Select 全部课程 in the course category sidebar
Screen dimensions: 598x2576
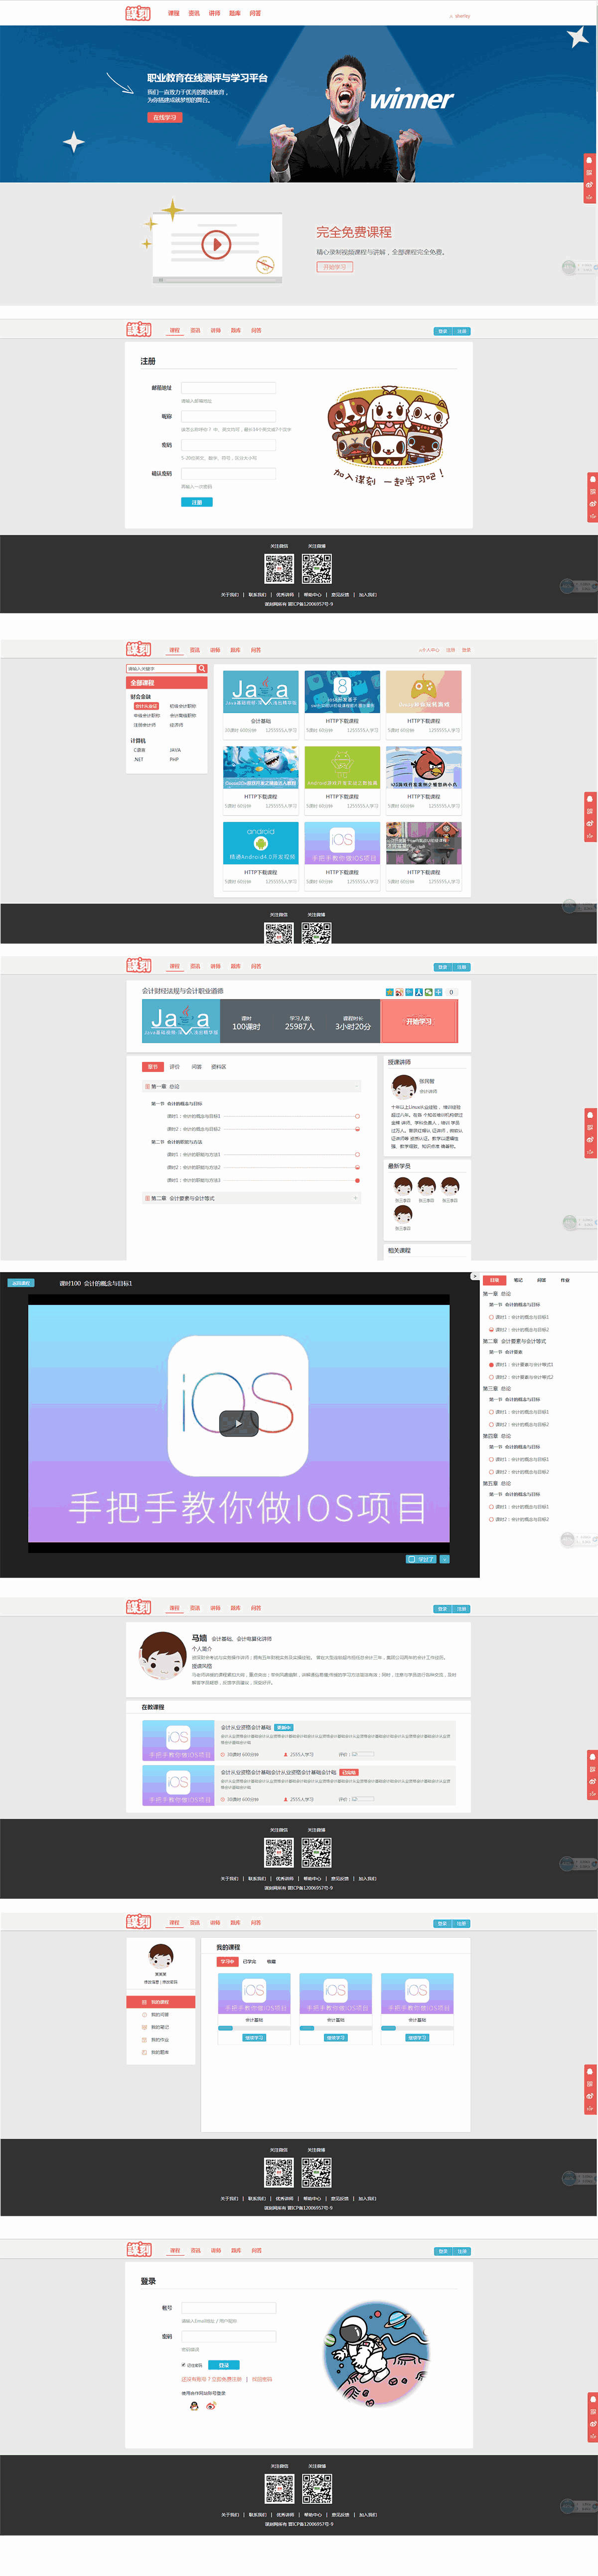coord(167,683)
